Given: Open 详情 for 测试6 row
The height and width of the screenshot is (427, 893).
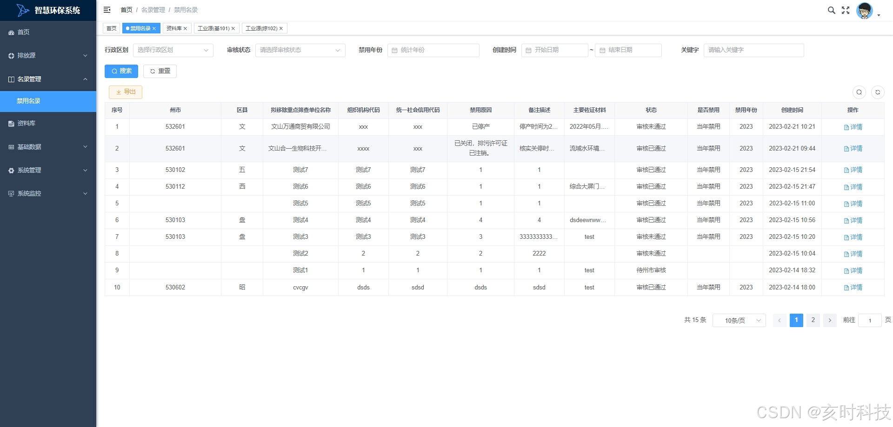Looking at the screenshot, I should 853,187.
